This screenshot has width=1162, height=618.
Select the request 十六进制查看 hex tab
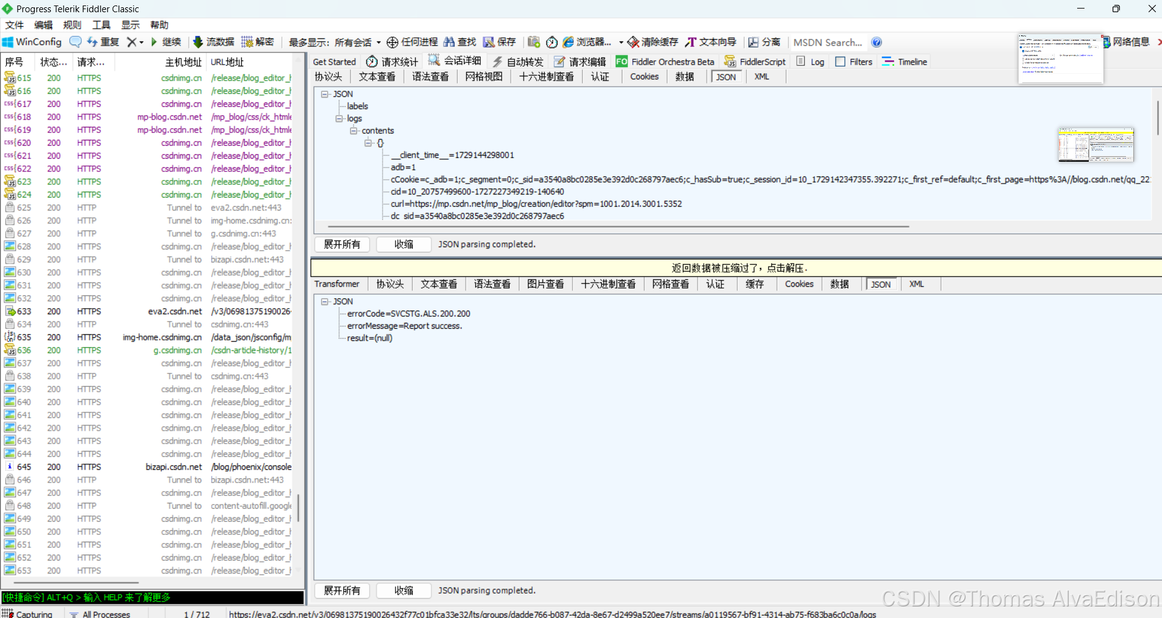point(546,77)
